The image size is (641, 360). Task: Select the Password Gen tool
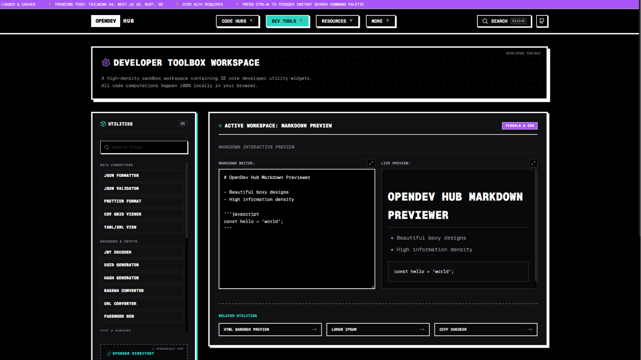click(x=142, y=316)
